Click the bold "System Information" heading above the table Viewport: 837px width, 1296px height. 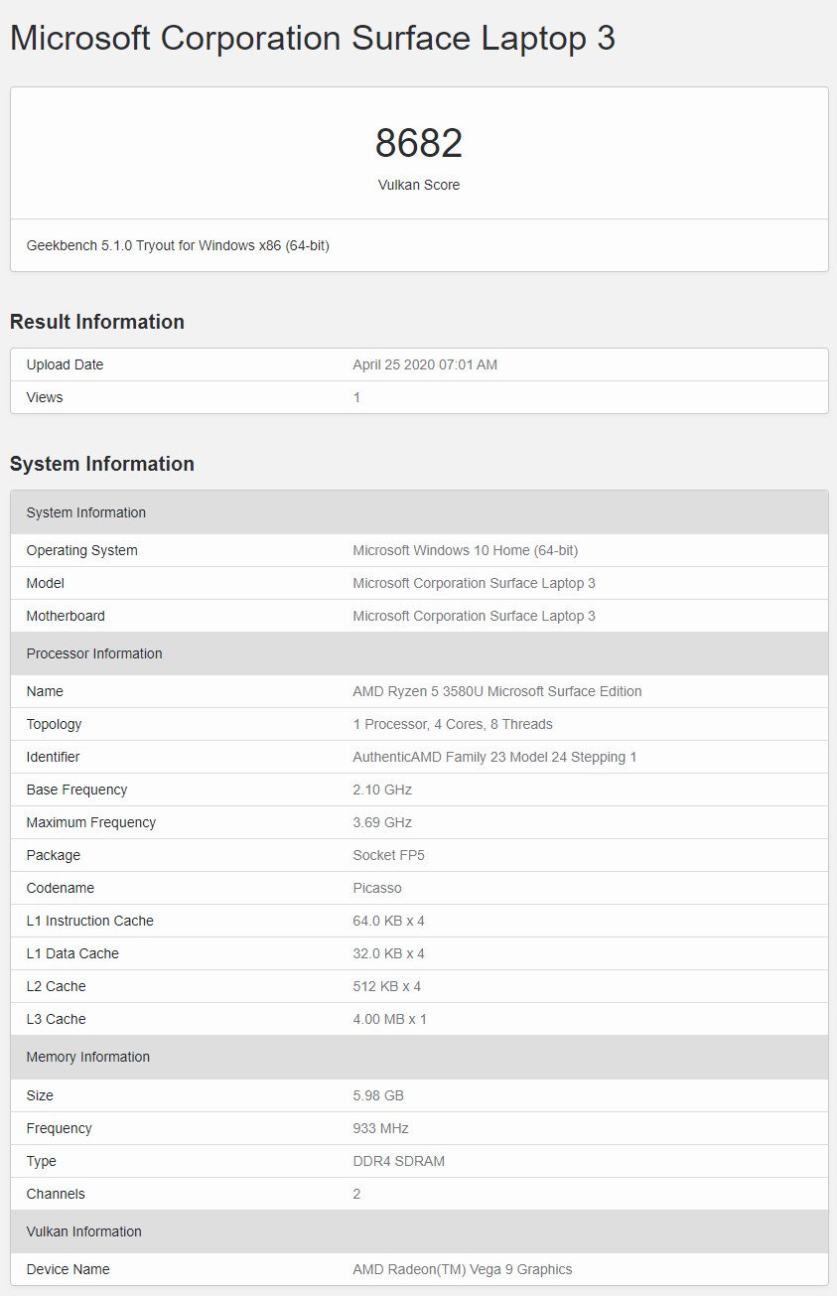[x=102, y=464]
